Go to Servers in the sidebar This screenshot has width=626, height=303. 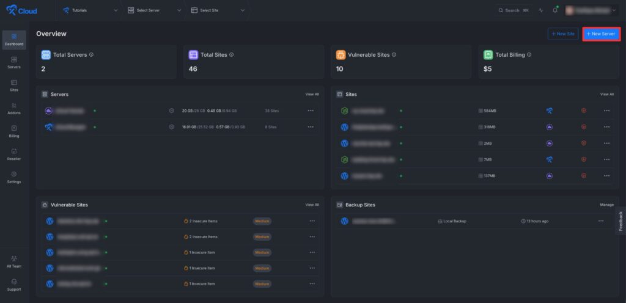click(14, 62)
